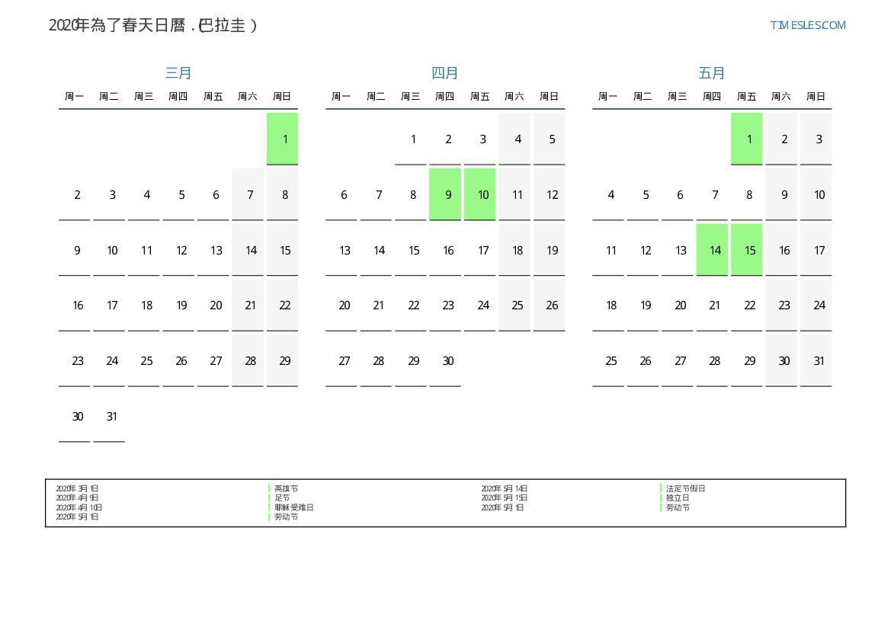Select the 五月 month heading
Screen dimensions: 891x630
pyautogui.click(x=712, y=73)
